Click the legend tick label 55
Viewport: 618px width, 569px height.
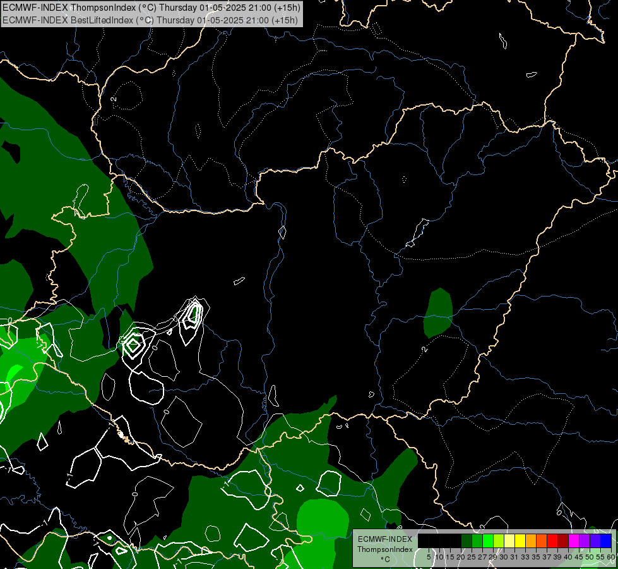[600, 557]
